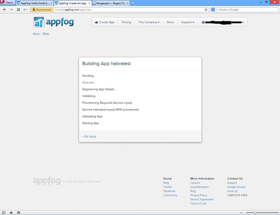Open the closed tabs dropdown arrow
280x215 pixels.
(252, 3)
